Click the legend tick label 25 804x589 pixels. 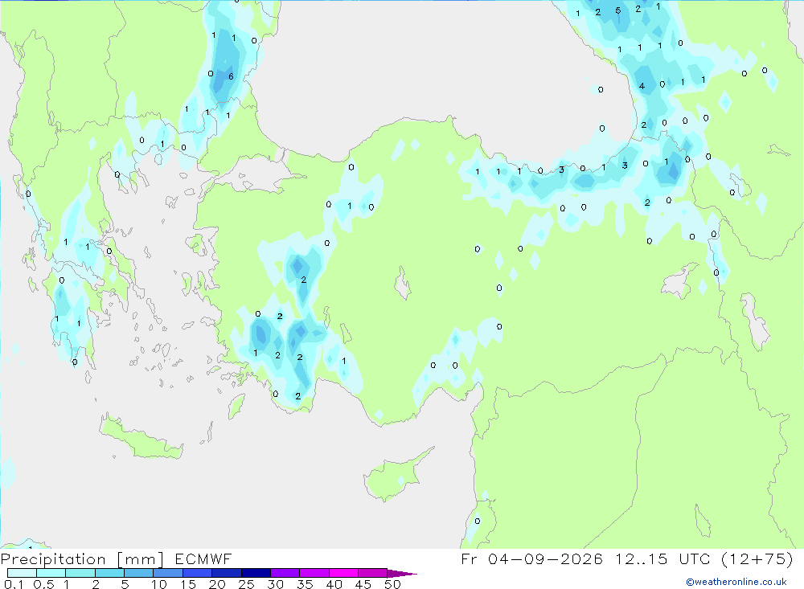point(246,584)
